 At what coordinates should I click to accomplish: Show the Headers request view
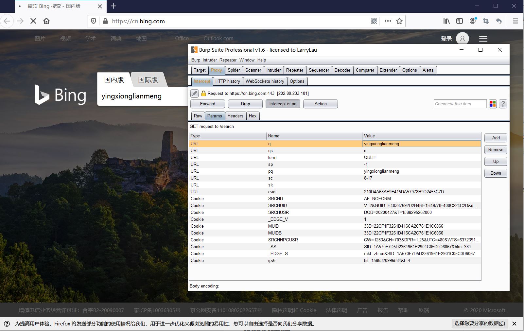click(236, 116)
